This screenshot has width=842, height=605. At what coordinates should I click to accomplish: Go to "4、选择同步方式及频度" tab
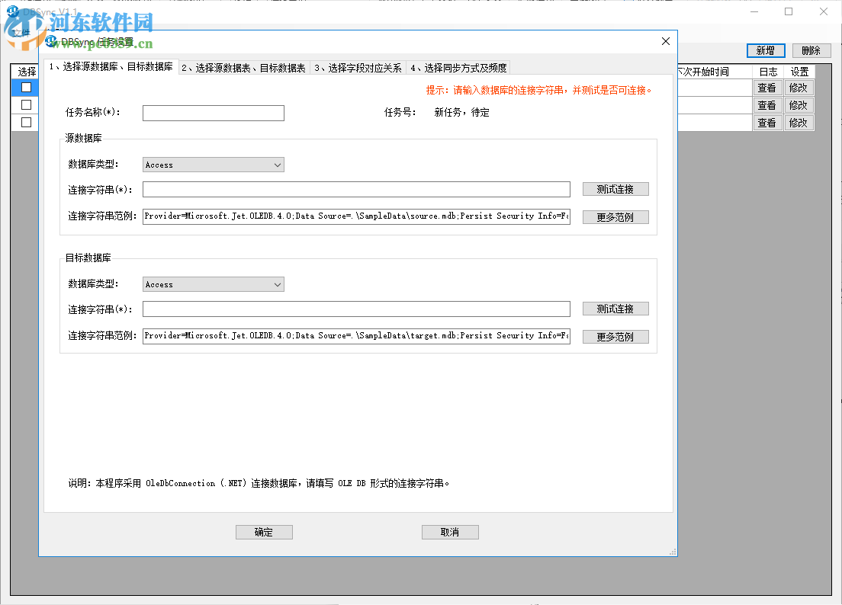(458, 68)
